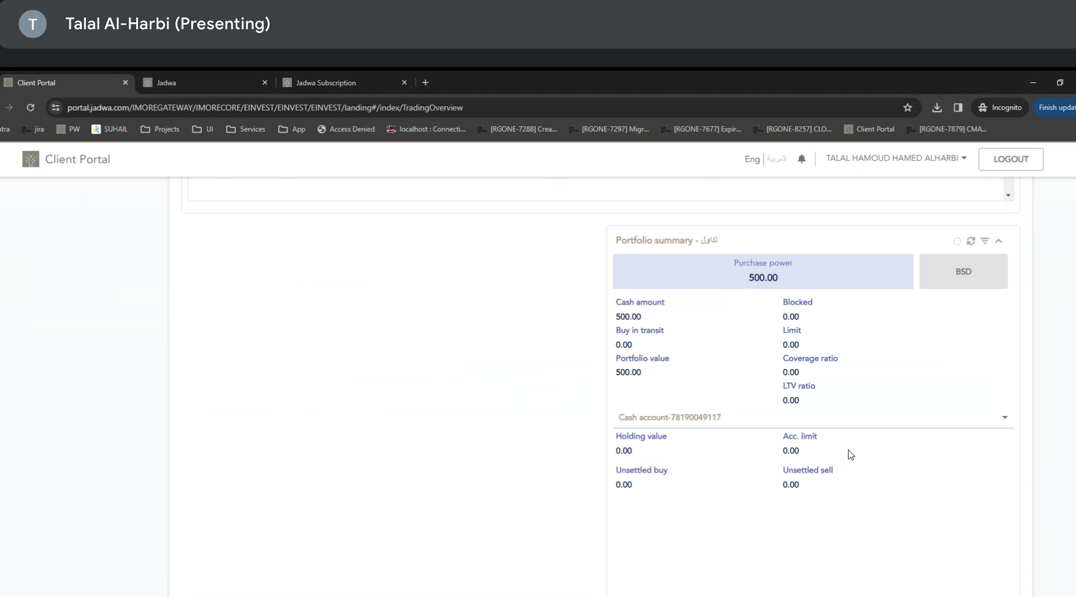Expand the Cash account-78190049117 dropdown

[1005, 417]
